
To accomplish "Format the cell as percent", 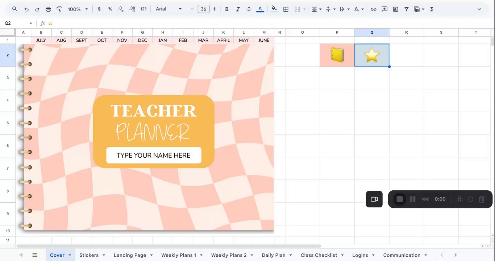I will [110, 9].
